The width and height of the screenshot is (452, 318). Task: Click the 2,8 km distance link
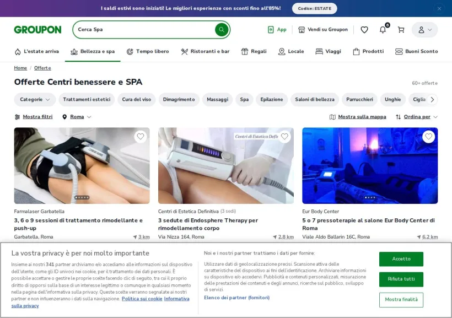click(x=283, y=236)
